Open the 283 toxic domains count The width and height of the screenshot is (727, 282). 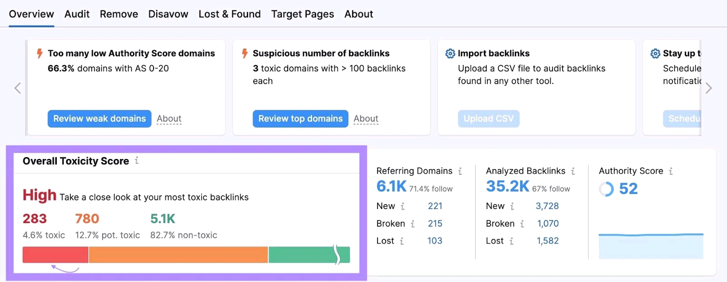(35, 219)
